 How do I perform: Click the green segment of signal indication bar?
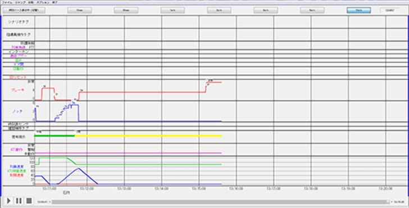pos(54,135)
